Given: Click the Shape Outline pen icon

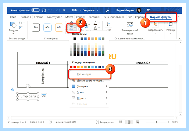Looking at the screenshot, I should (71, 28).
